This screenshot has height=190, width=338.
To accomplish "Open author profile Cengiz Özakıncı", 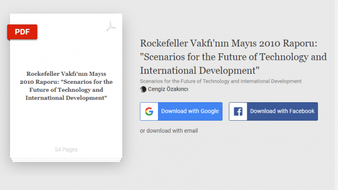I will (168, 89).
